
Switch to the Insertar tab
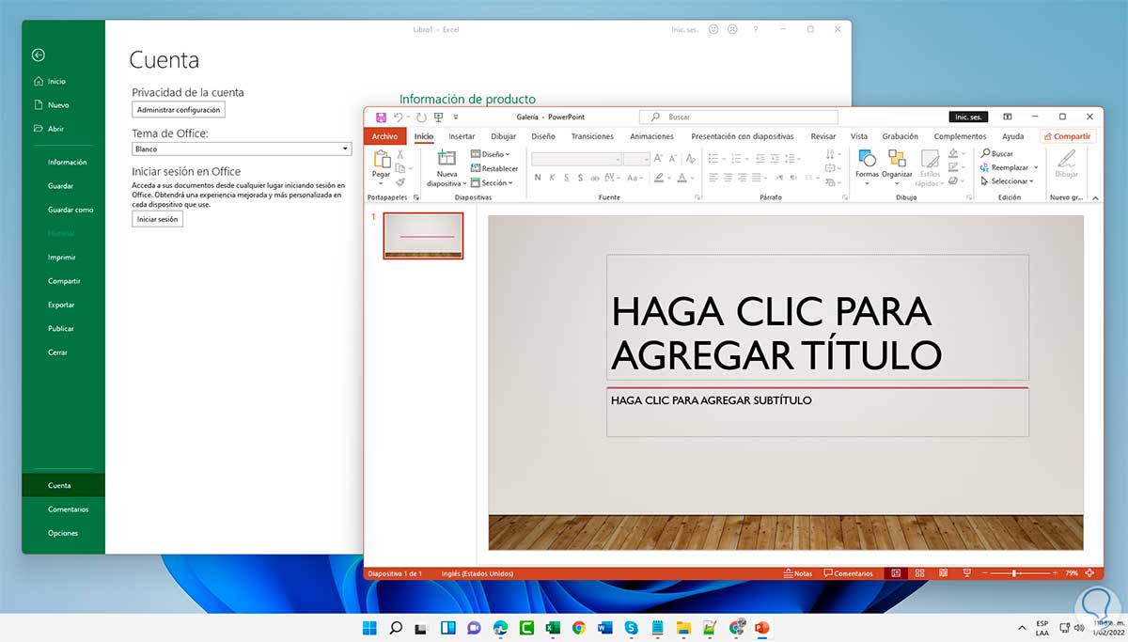[462, 136]
